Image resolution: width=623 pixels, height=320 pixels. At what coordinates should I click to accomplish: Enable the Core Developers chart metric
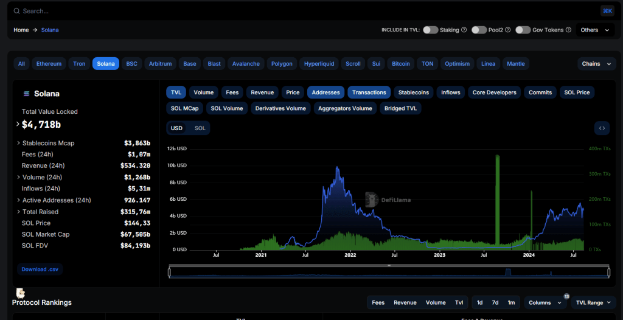click(x=494, y=92)
